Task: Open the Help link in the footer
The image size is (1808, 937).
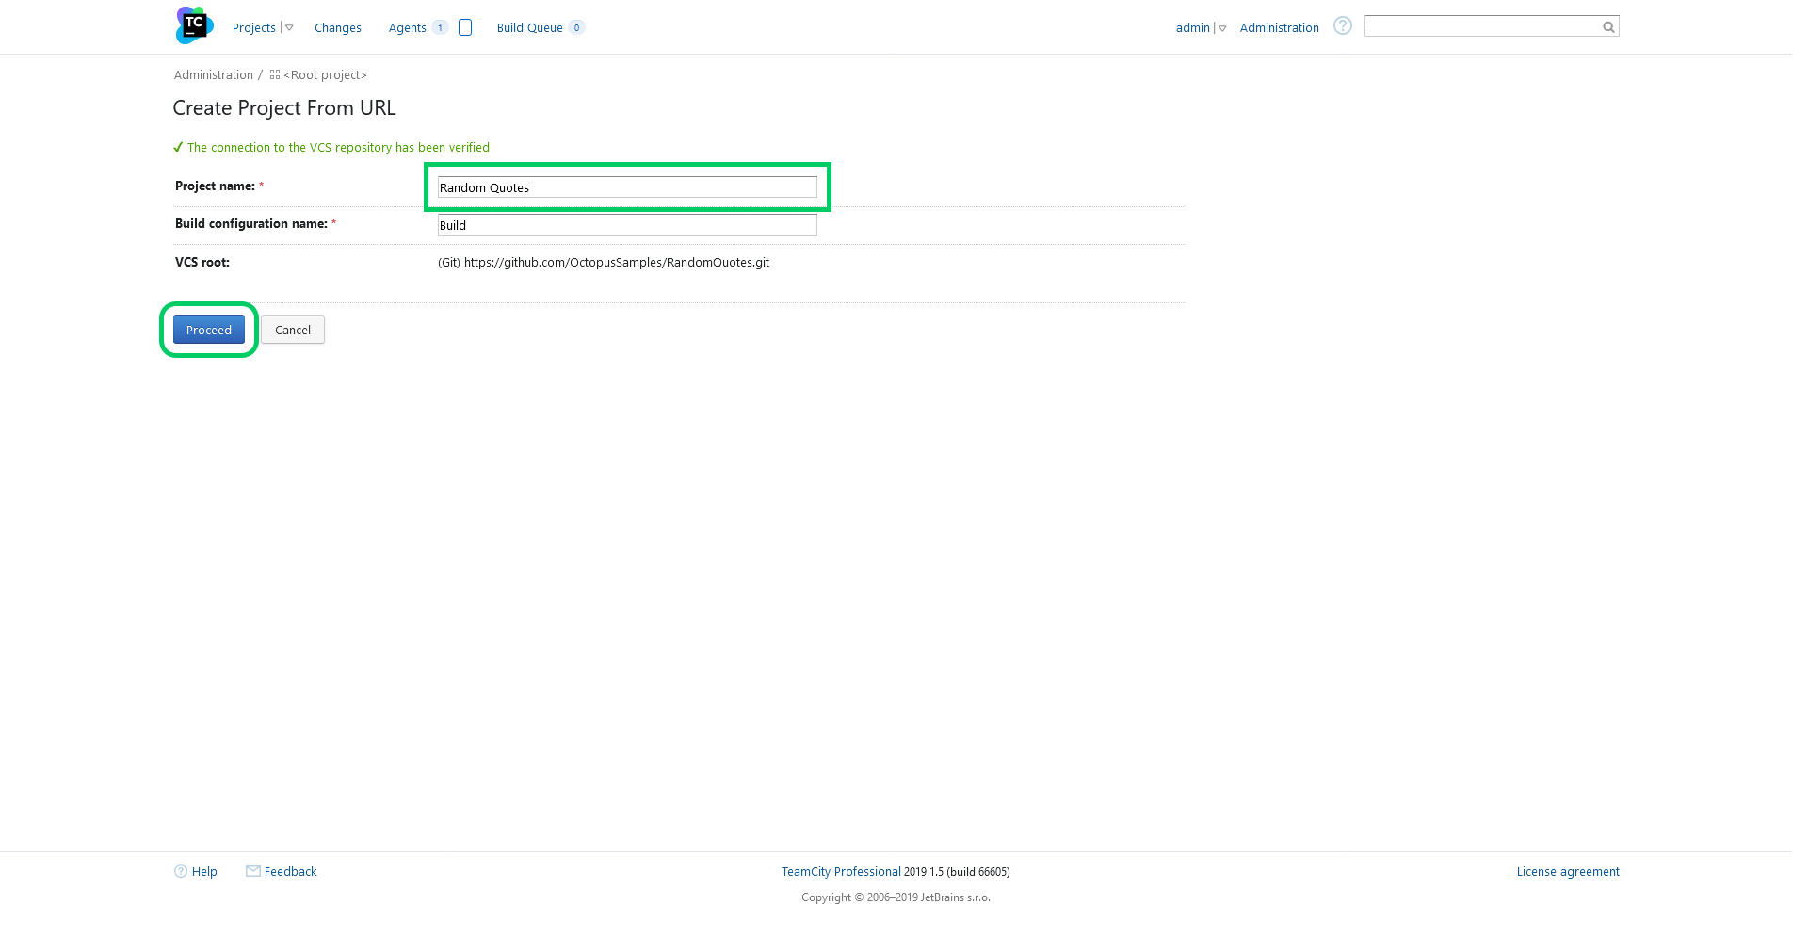Action: pos(204,872)
